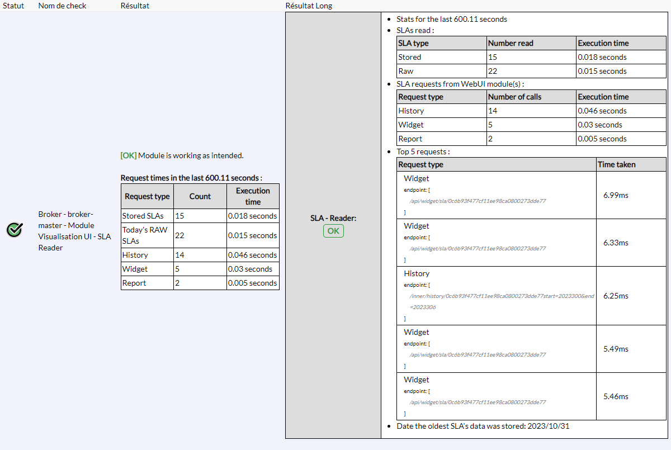The width and height of the screenshot is (671, 450).
Task: Select the Time taken column header
Action: pos(616,164)
